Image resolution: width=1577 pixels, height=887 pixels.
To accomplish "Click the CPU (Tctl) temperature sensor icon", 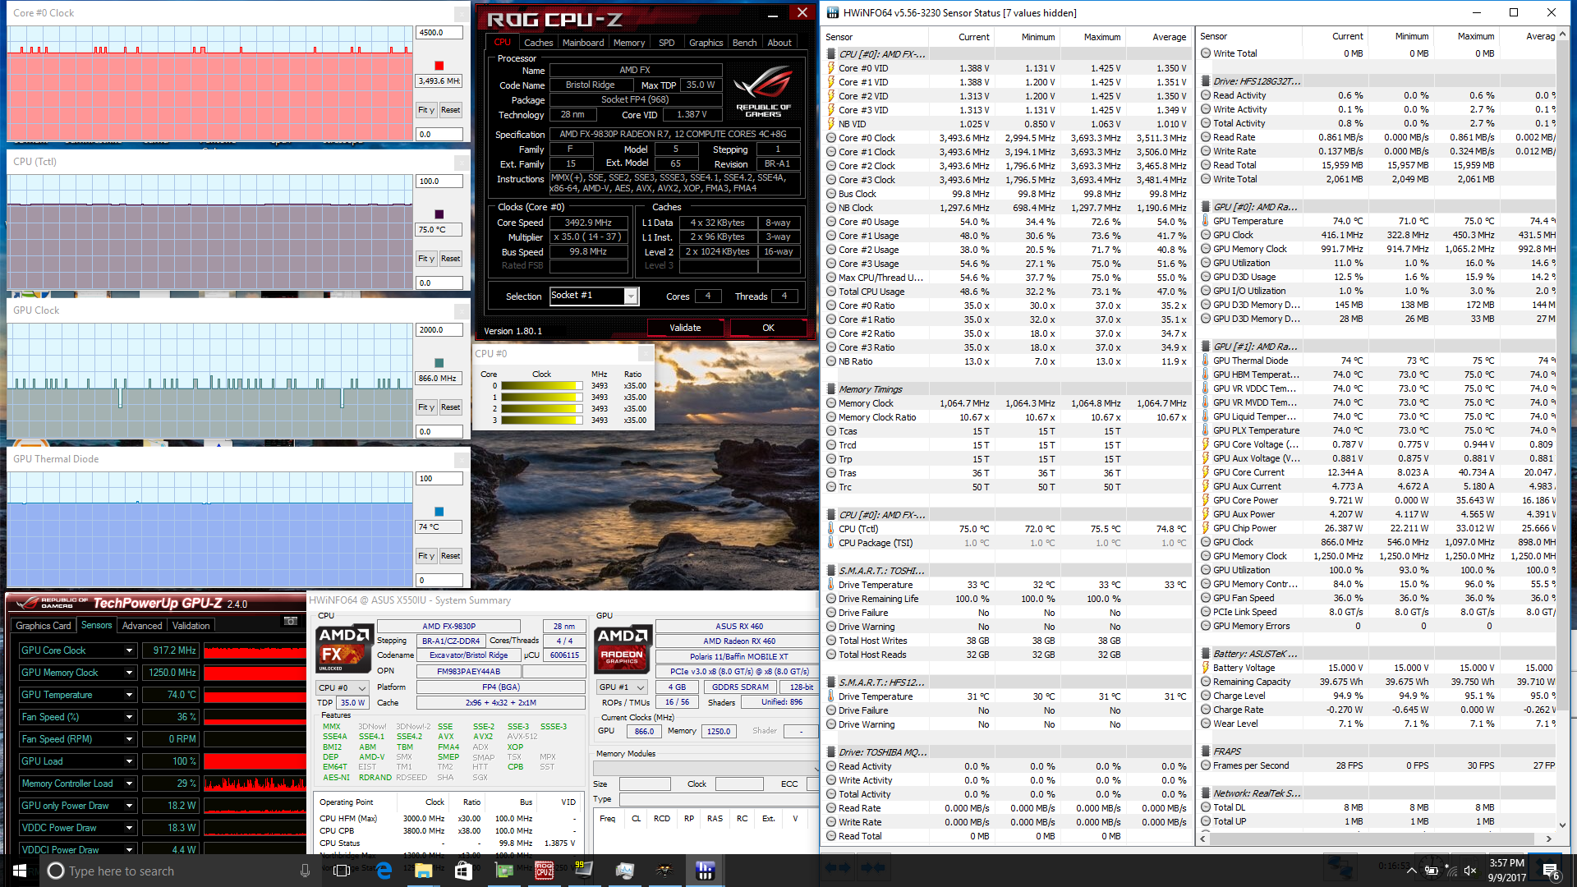I will [831, 529].
